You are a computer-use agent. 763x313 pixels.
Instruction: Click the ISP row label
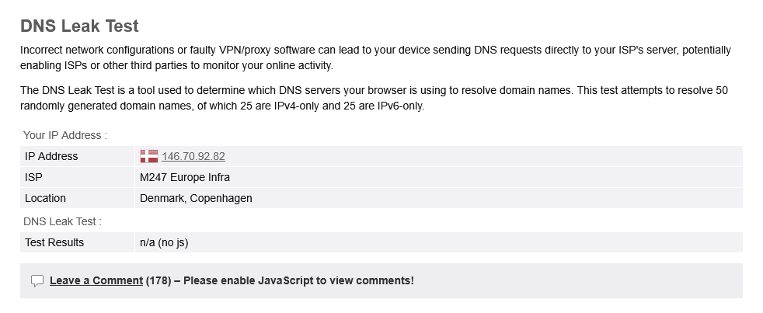[x=33, y=177]
